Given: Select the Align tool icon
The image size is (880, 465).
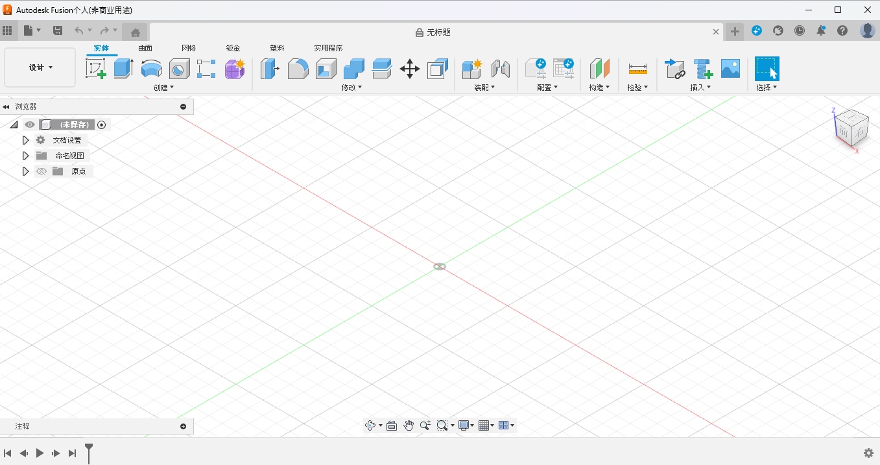Looking at the screenshot, I should 438,69.
